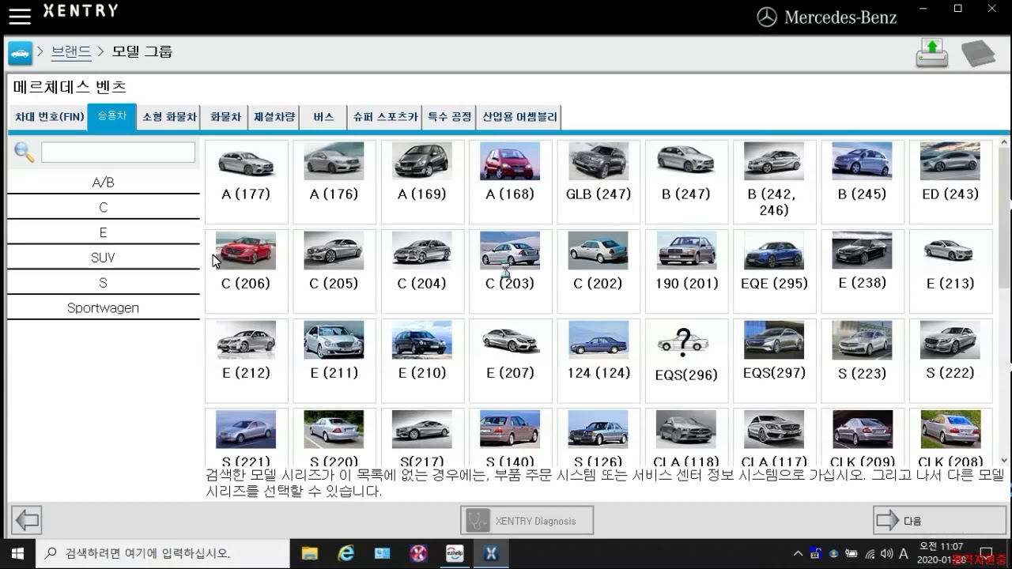Click the model search input field

pos(118,153)
